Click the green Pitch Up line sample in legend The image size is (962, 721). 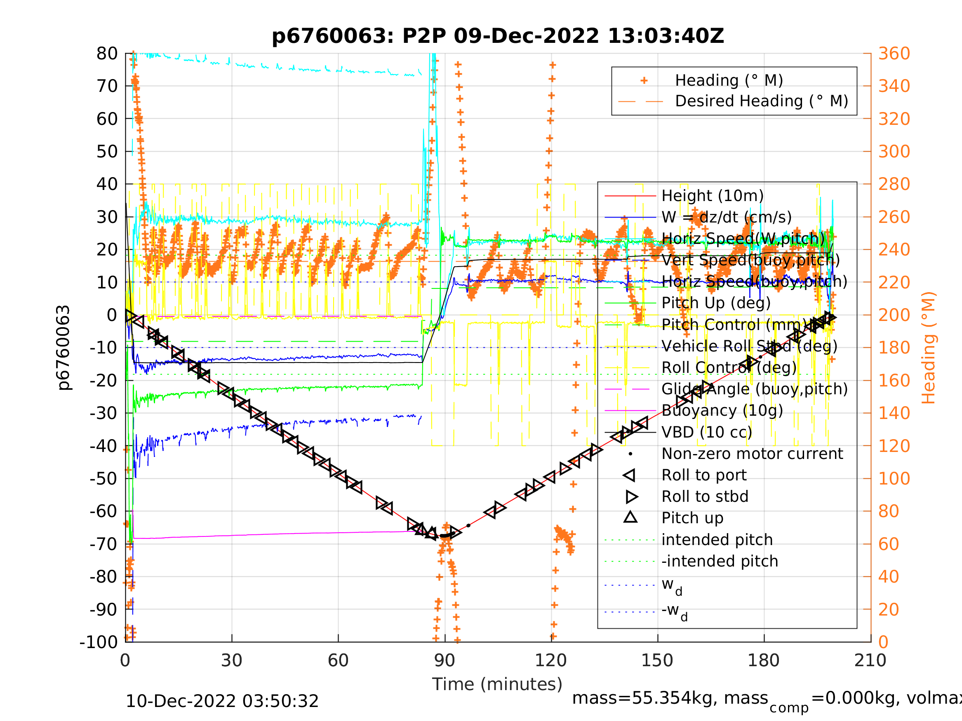(630, 303)
